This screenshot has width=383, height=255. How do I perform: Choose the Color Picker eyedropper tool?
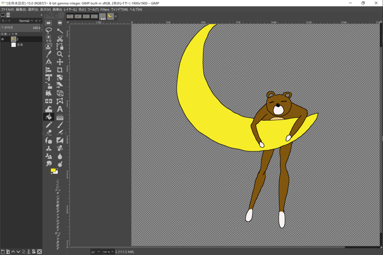(x=49, y=54)
